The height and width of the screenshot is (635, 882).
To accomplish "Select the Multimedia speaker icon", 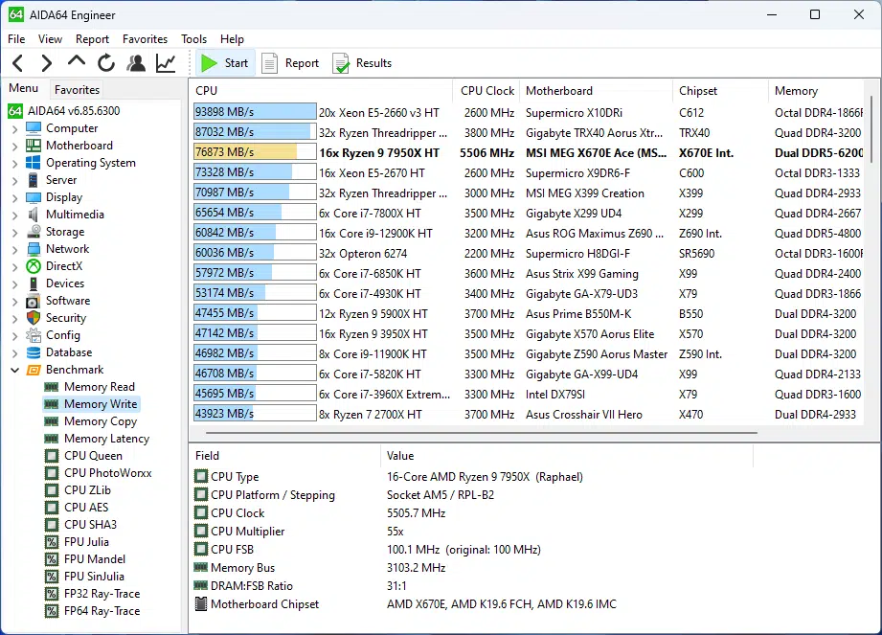I will (x=34, y=215).
